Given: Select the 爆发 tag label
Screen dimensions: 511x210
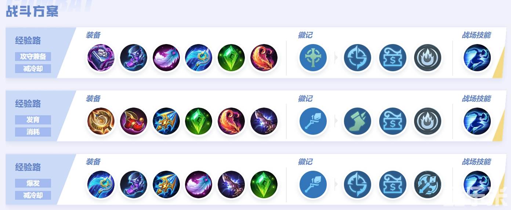Looking at the screenshot, I should click(33, 183).
